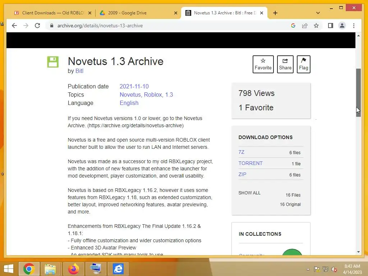Click the page scrollbar thumb

(x=358, y=92)
